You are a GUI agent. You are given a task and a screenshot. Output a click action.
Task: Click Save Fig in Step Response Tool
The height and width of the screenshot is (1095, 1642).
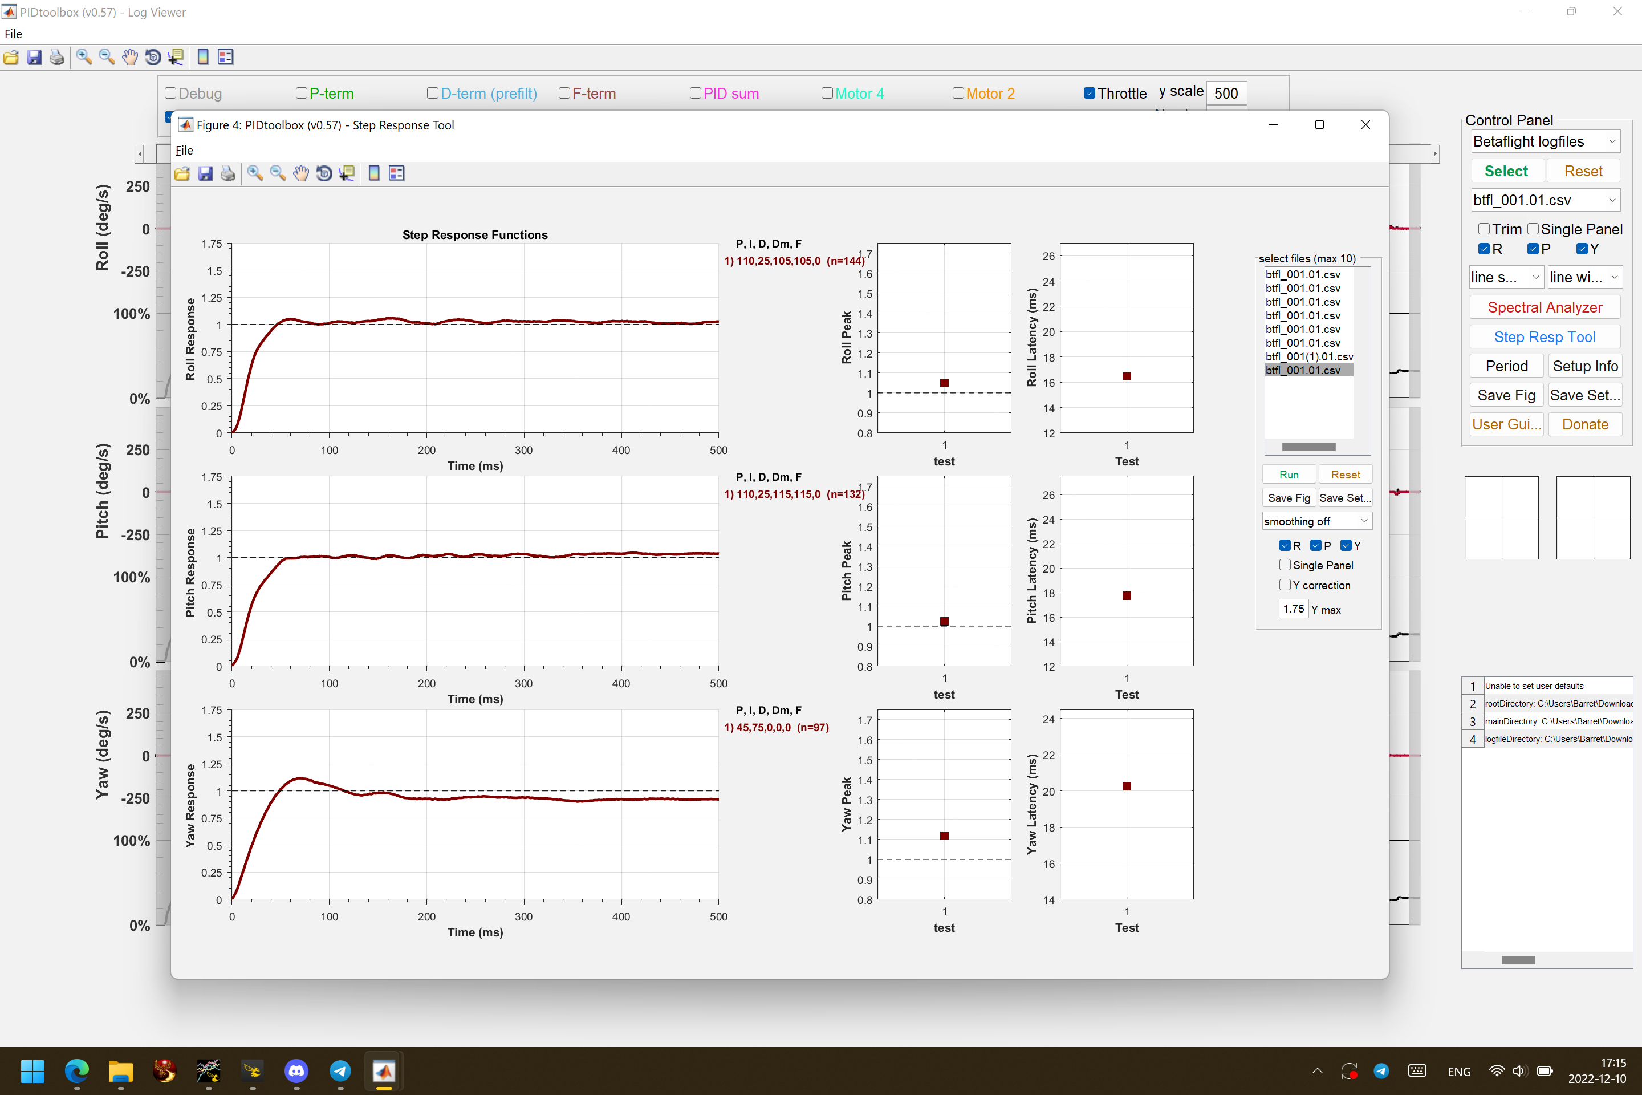click(x=1289, y=498)
